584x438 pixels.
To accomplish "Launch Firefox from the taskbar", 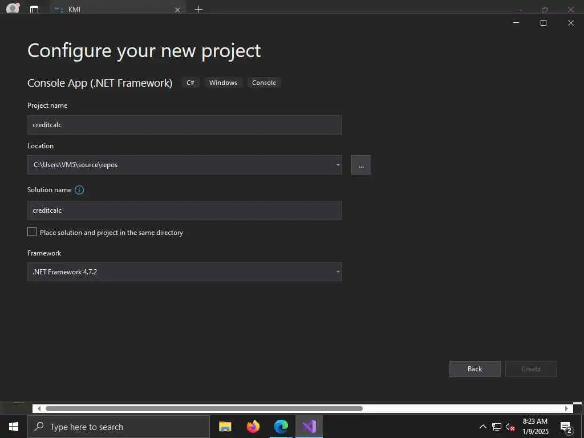I will coord(253,427).
